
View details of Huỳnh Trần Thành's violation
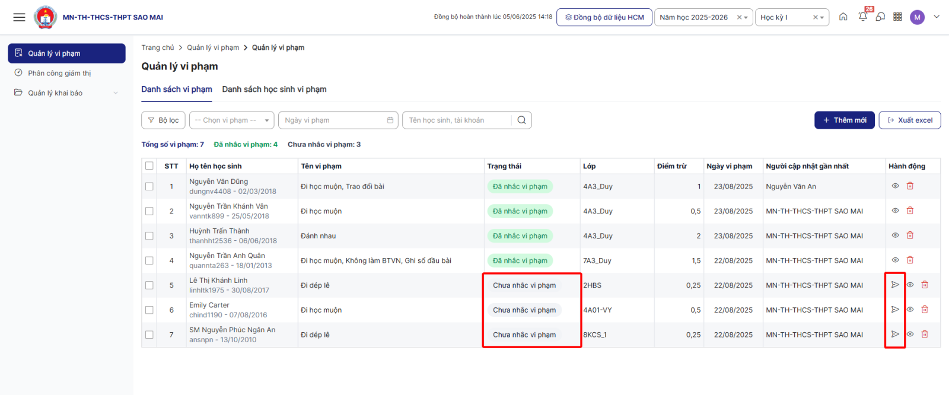tap(895, 235)
